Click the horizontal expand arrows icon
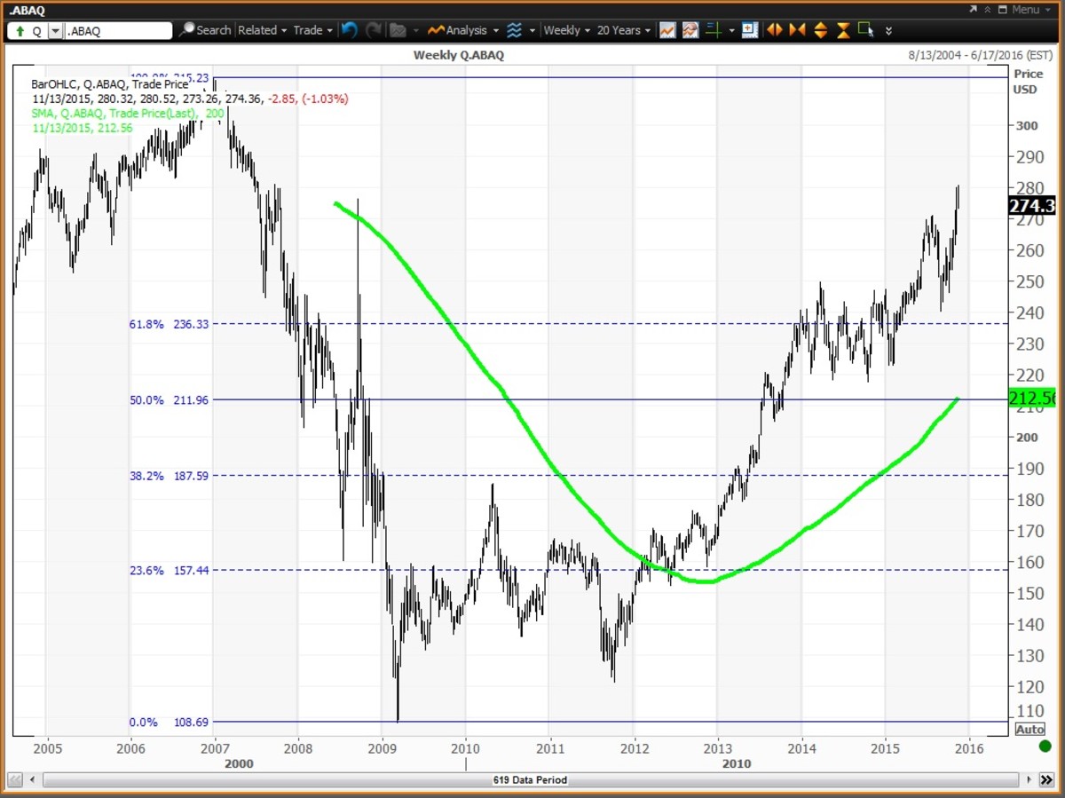Image resolution: width=1065 pixels, height=798 pixels. coord(775,30)
